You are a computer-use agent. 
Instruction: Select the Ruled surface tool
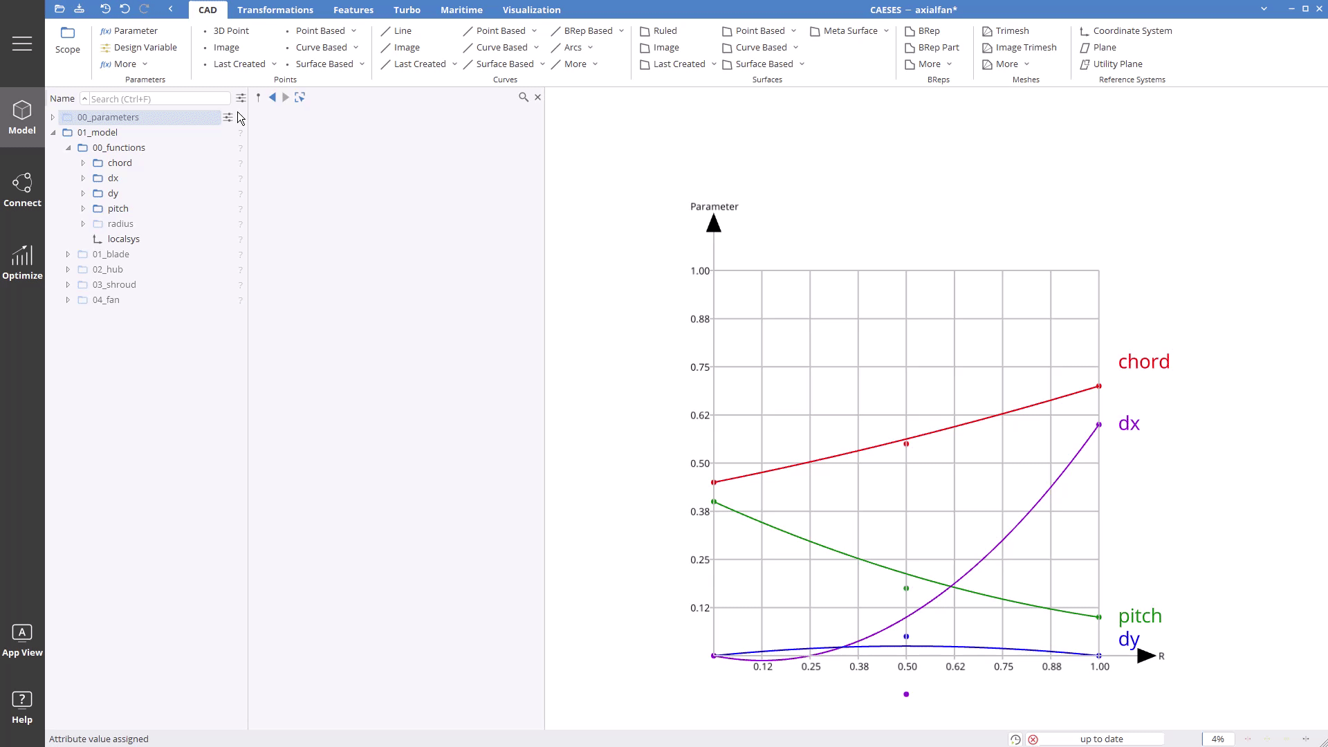(x=665, y=30)
